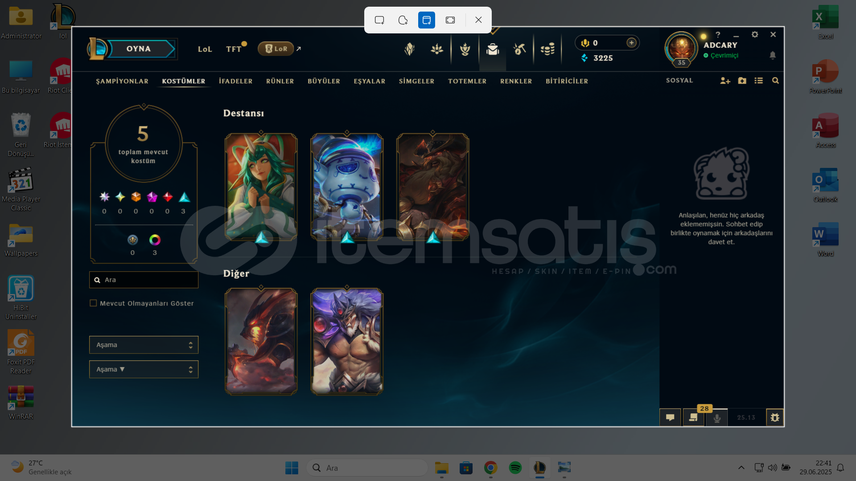This screenshot has width=856, height=481.
Task: Select fullscreen snip mode in Snipping toolbar
Action: click(450, 20)
